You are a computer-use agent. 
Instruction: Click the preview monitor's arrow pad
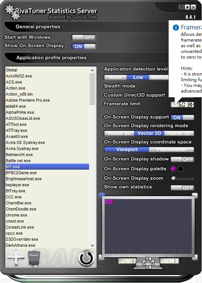[x=148, y=263]
